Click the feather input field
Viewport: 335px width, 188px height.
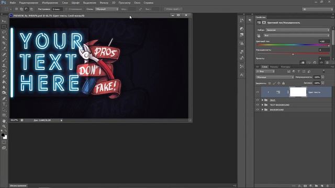click(x=58, y=9)
